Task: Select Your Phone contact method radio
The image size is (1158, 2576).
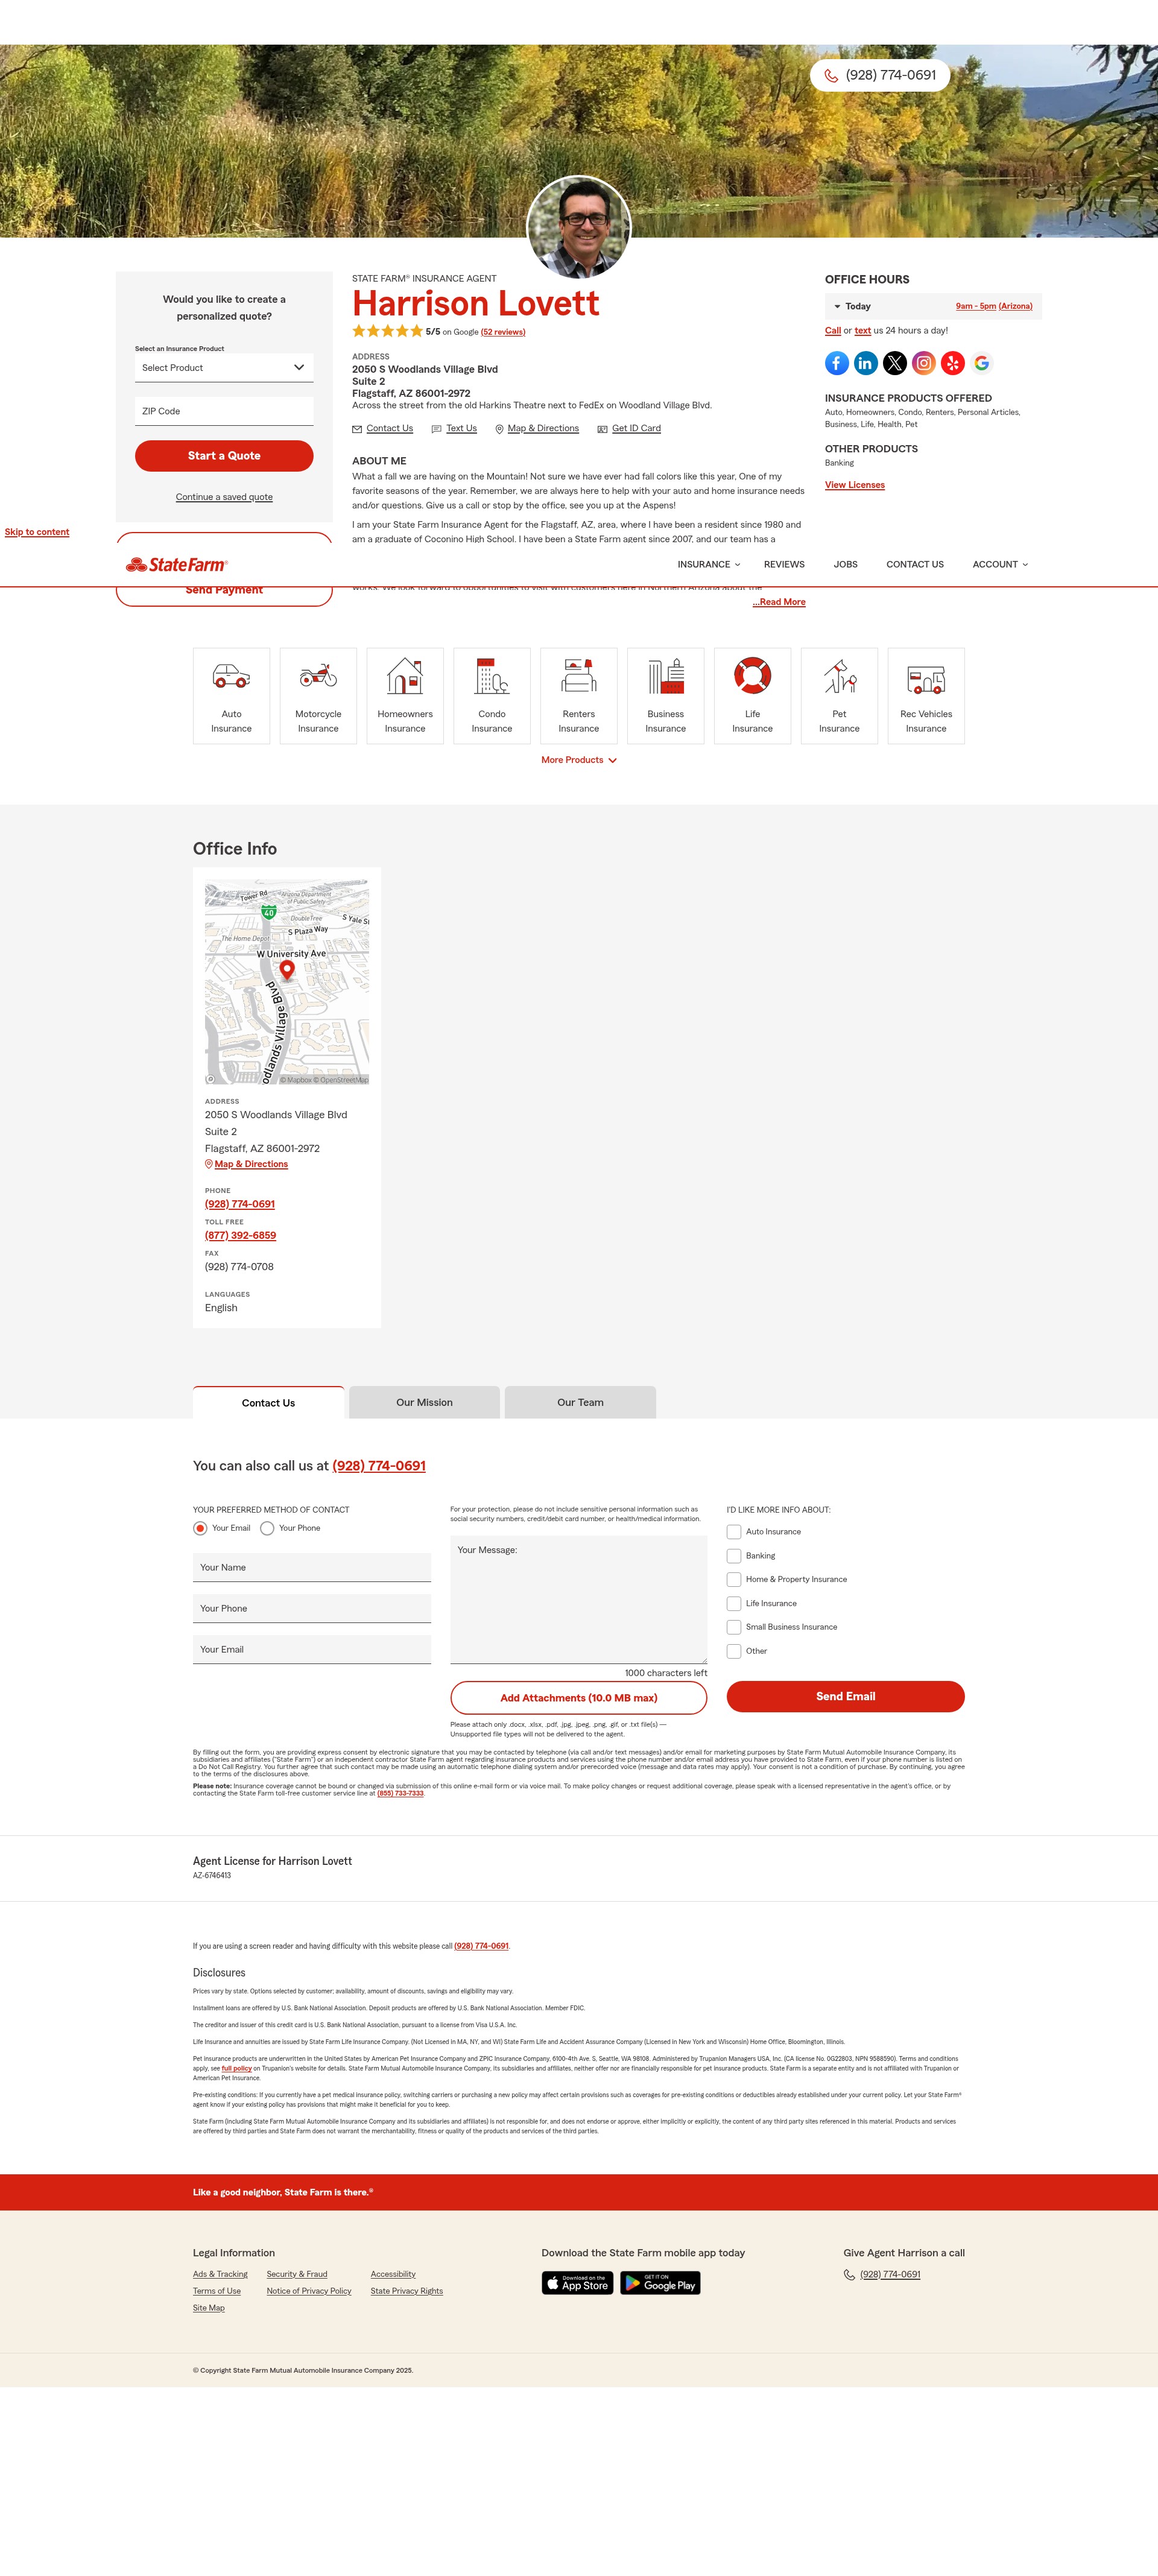Action: (267, 1528)
